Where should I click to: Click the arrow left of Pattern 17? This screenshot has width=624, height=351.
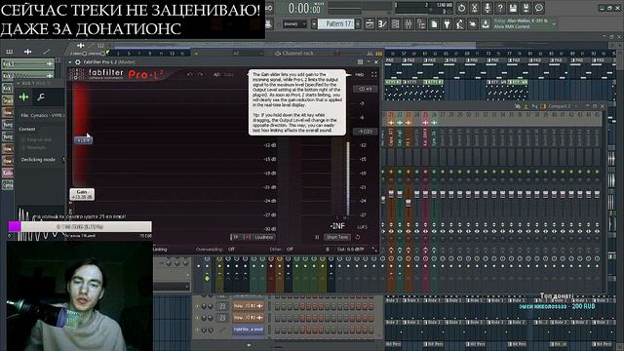314,24
